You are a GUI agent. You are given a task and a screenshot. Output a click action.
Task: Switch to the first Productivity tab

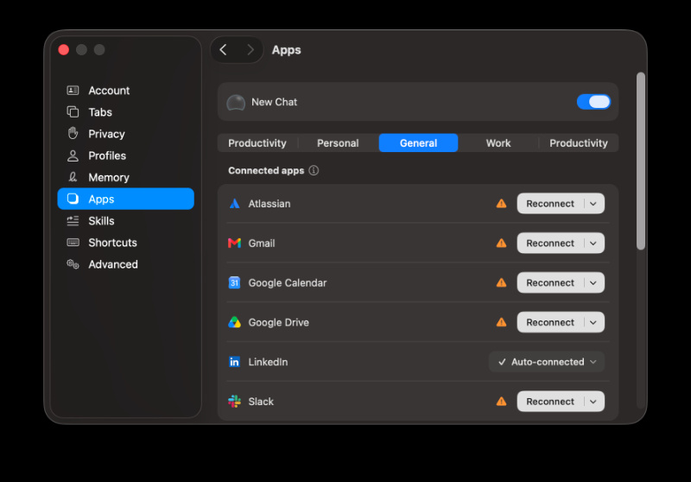257,143
